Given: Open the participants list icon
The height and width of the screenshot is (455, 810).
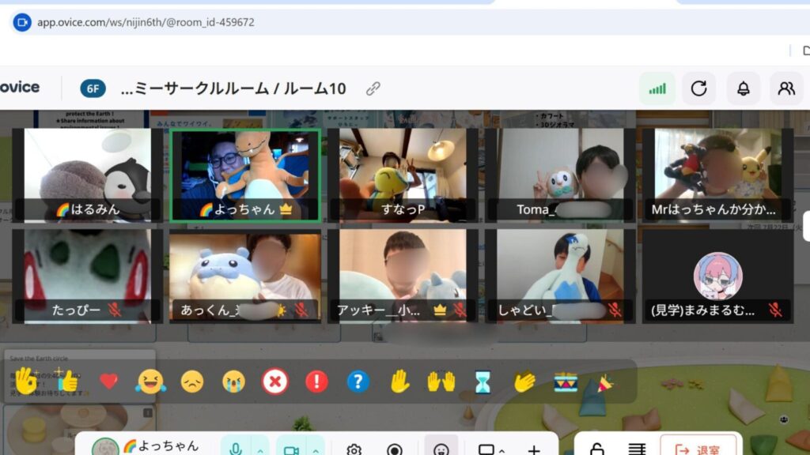Looking at the screenshot, I should point(786,88).
